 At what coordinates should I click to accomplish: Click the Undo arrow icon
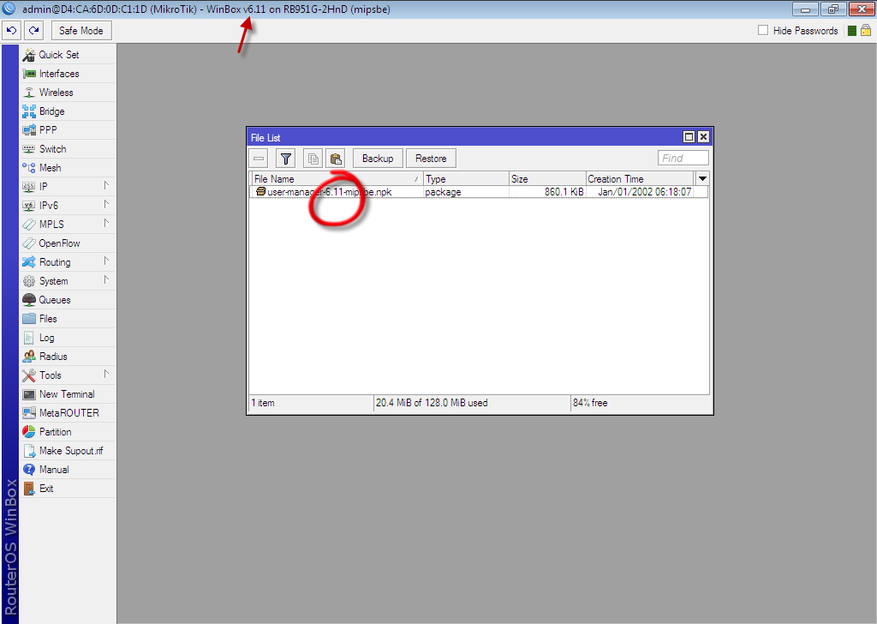click(x=11, y=31)
